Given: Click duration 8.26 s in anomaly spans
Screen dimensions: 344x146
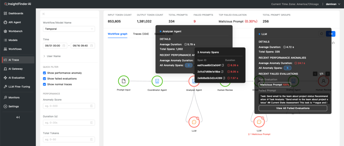Looking at the screenshot, I should [x=232, y=65].
